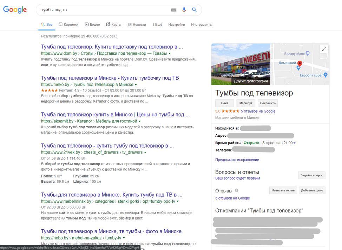Open Настройки menu
This screenshot has width=342, height=250.
[x=177, y=25]
